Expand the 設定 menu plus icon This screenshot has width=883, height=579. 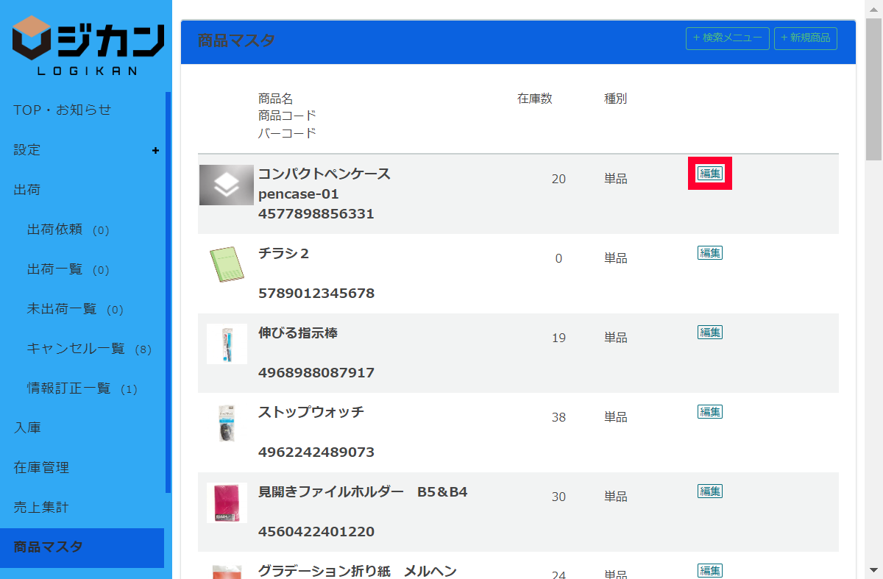(x=155, y=150)
